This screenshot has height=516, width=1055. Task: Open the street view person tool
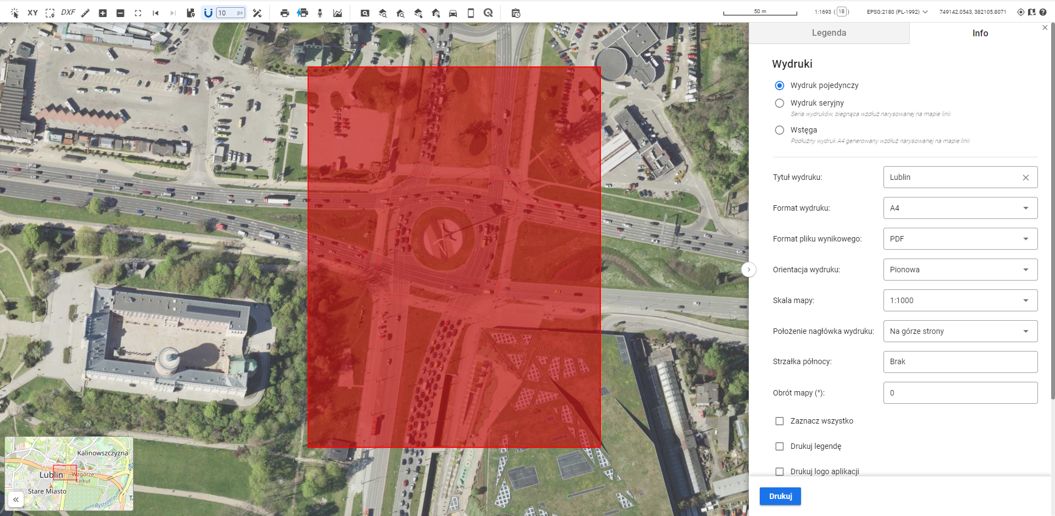tap(320, 13)
